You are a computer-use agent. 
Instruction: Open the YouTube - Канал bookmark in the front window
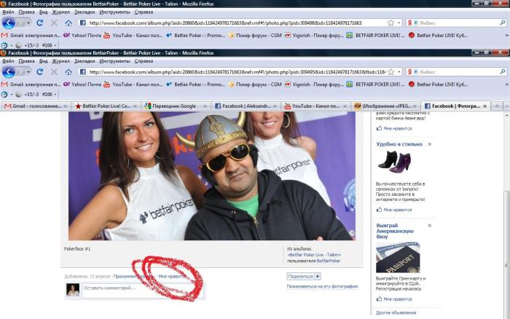point(133,84)
